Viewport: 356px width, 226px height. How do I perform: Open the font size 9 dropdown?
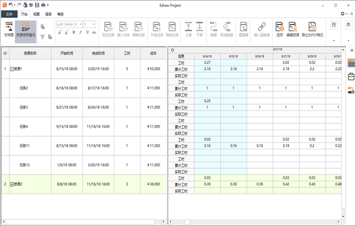pos(94,24)
